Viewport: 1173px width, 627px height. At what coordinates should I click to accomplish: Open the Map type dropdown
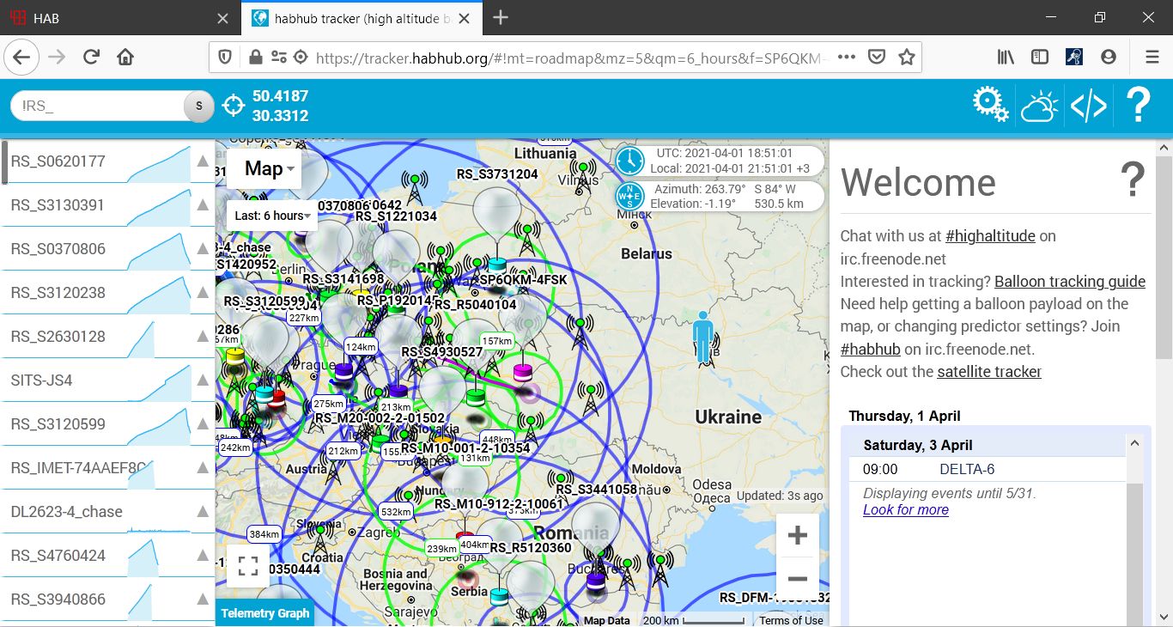click(270, 169)
